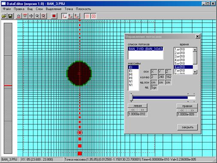Screen dimensions: 217x163
Task: Select the pan move arrows tool
Action: (x=31, y=16)
